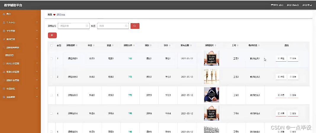
Task: Click cell 课程名称2
Action: [73, 77]
